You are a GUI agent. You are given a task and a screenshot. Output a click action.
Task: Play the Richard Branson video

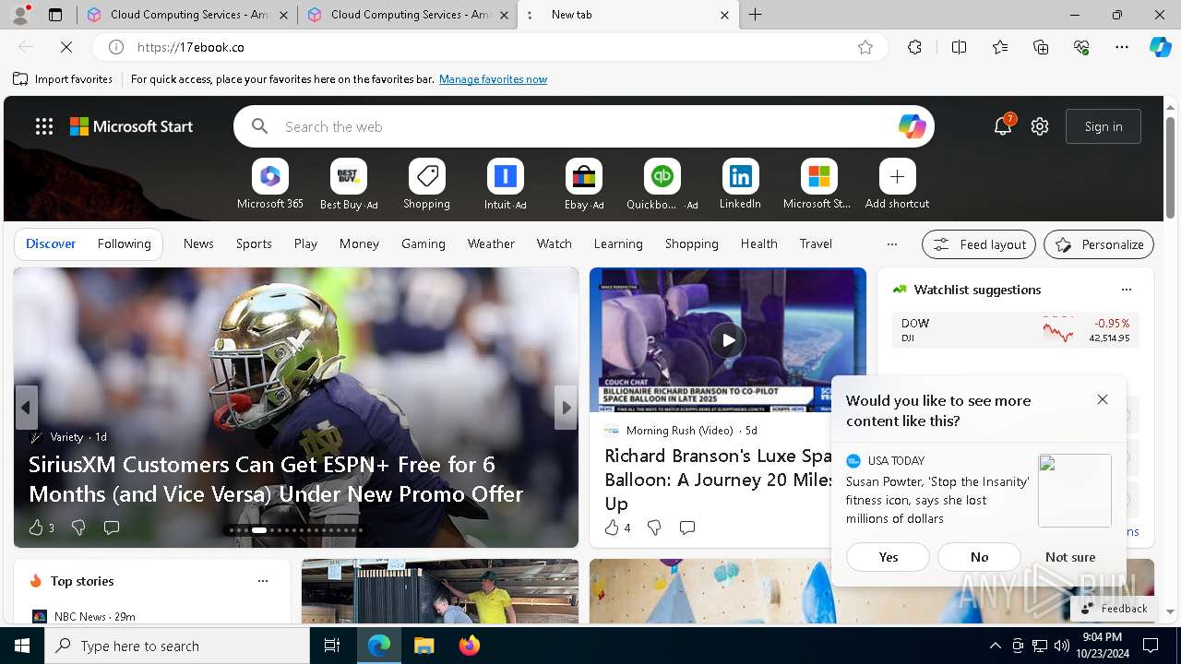[727, 340]
